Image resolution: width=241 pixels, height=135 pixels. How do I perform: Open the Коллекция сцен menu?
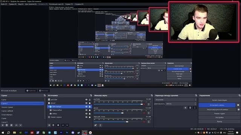click(56, 4)
